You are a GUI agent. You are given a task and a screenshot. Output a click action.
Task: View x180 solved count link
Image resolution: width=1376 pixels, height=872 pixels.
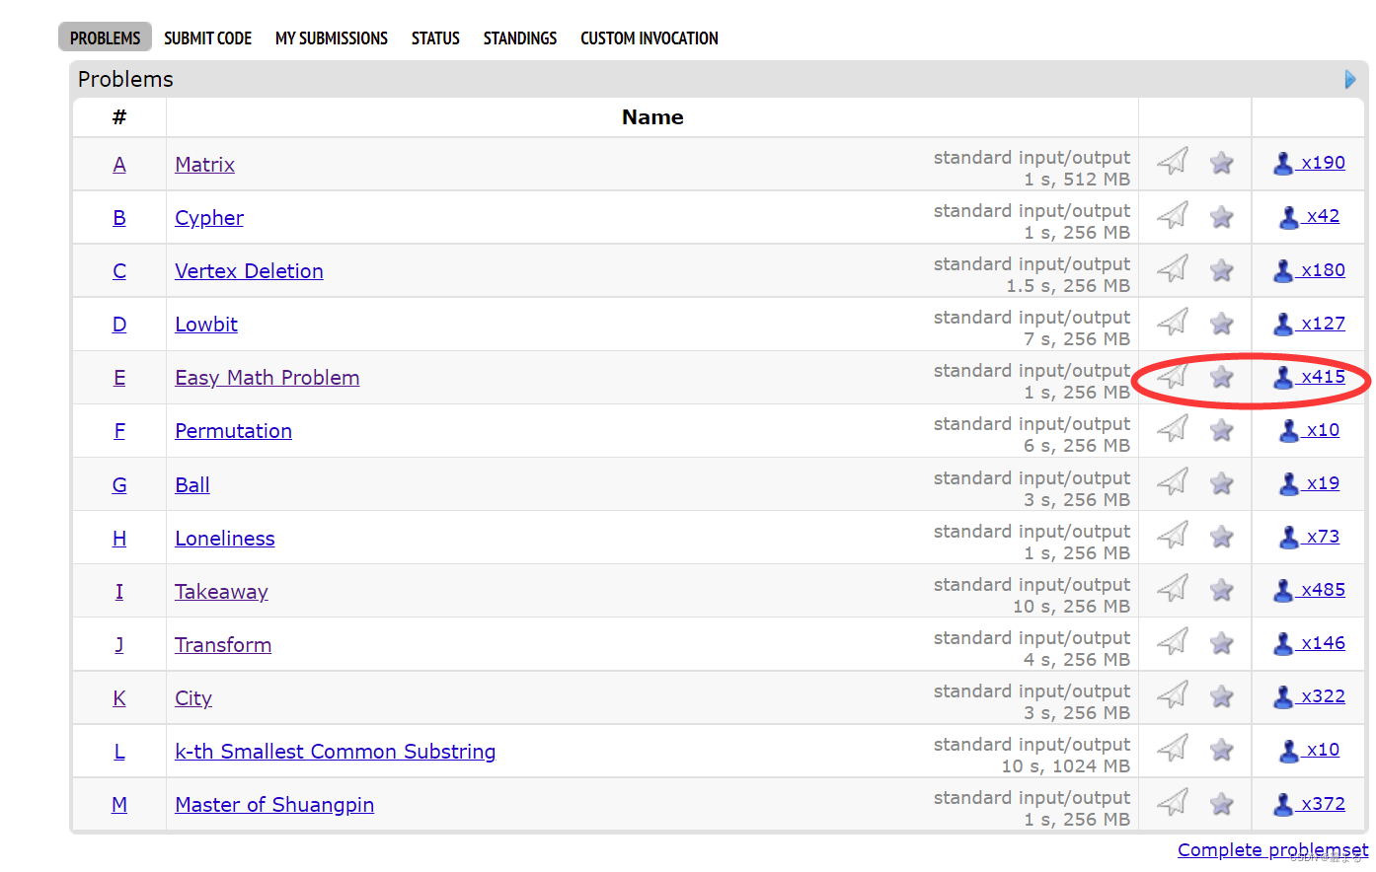pos(1310,269)
